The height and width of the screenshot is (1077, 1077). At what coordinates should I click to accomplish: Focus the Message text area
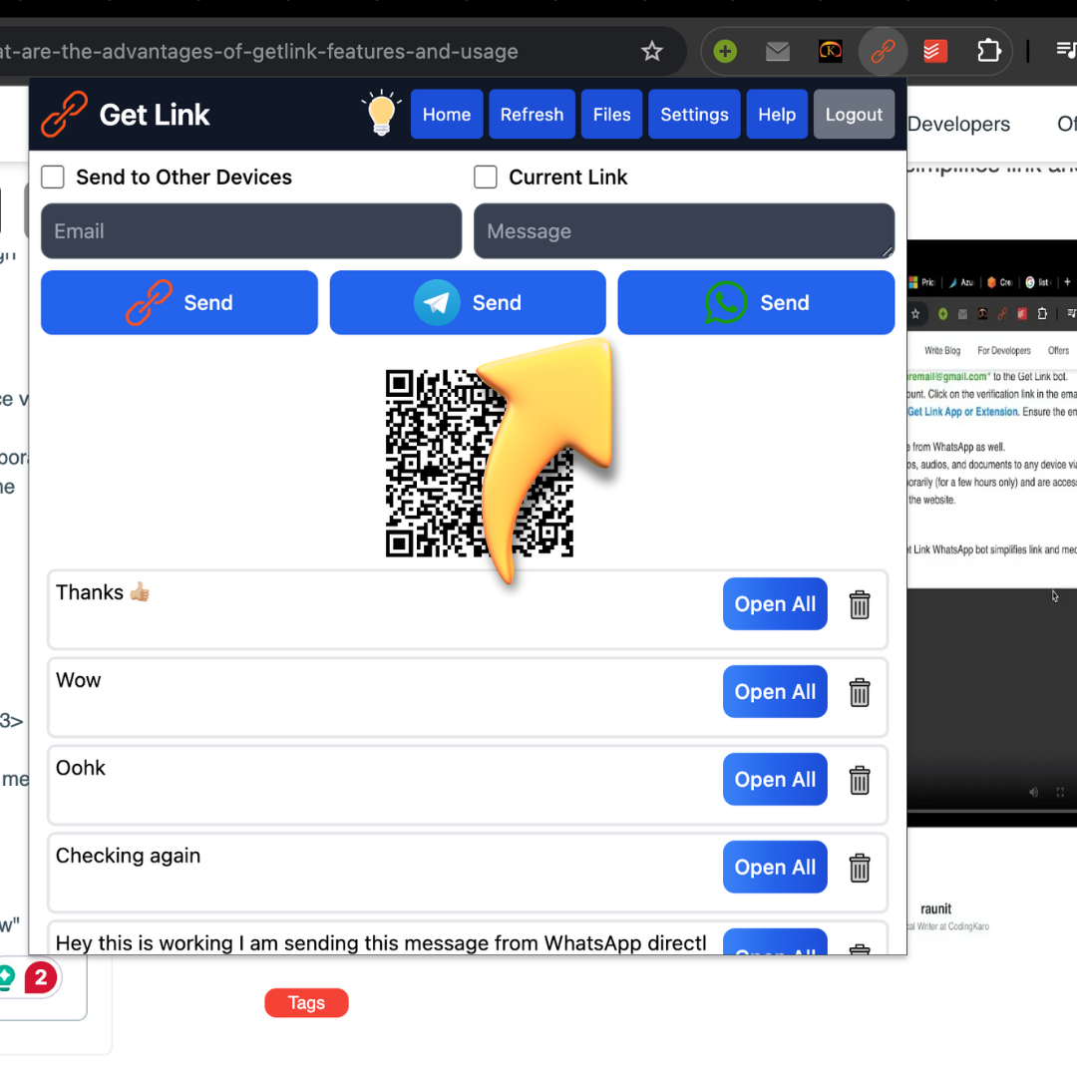coord(684,230)
